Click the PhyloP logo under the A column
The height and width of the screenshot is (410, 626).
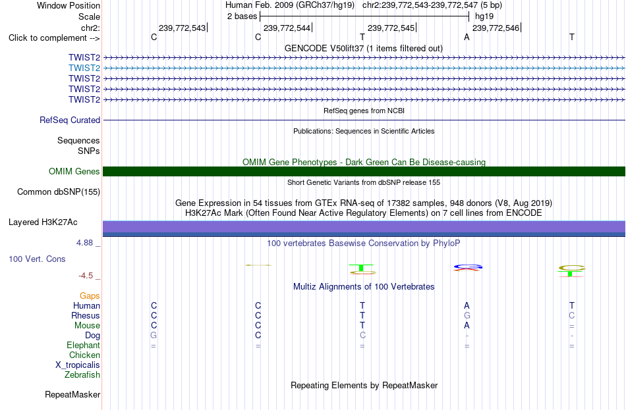[x=467, y=268]
